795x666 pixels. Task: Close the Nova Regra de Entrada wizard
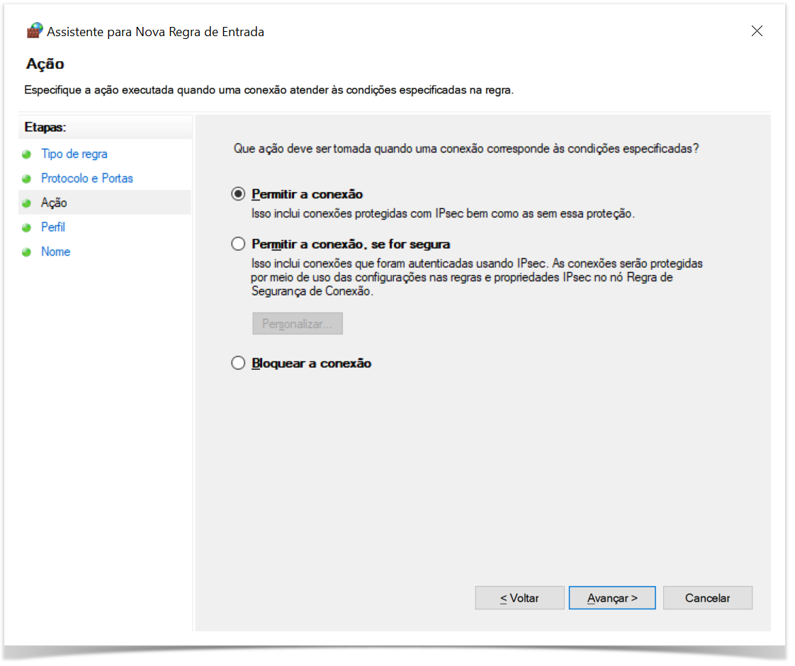tap(757, 31)
